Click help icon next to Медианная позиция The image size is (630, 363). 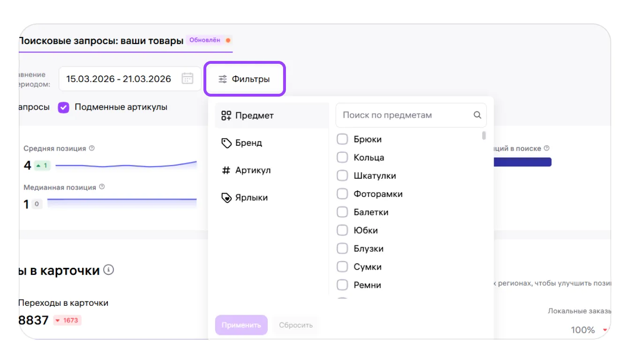[102, 187]
